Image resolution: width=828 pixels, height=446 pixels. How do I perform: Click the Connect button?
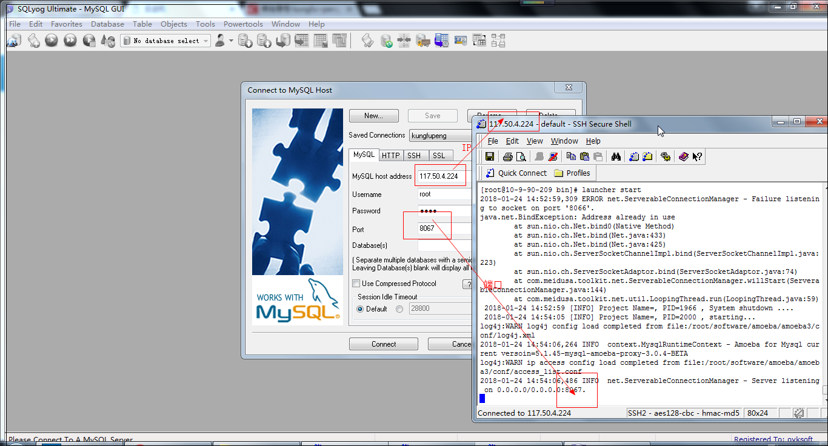pyautogui.click(x=384, y=344)
